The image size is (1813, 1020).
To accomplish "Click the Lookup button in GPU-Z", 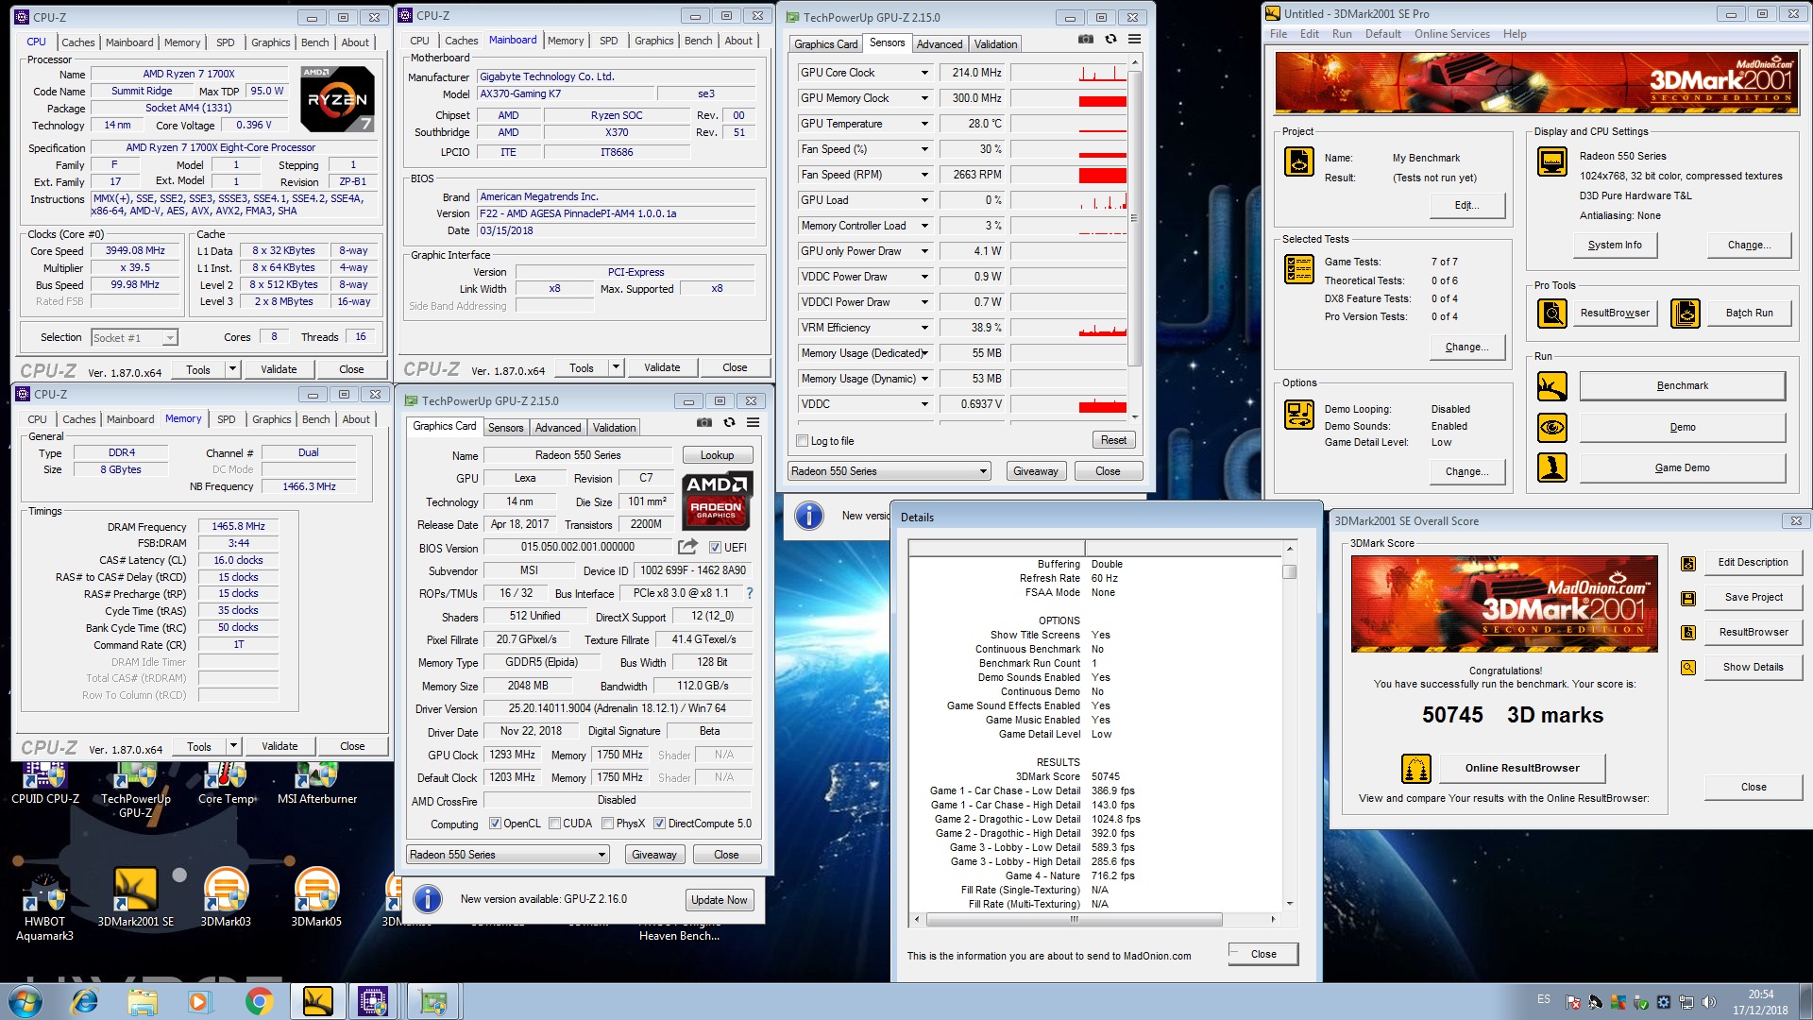I will 717,455.
